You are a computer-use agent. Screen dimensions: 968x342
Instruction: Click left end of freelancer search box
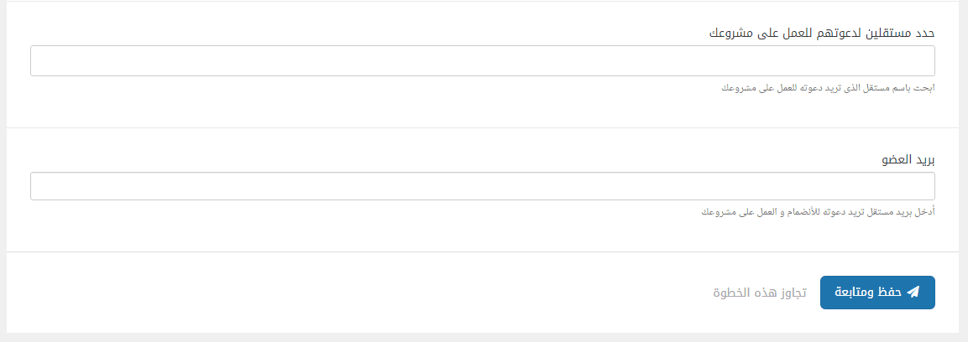(42, 61)
